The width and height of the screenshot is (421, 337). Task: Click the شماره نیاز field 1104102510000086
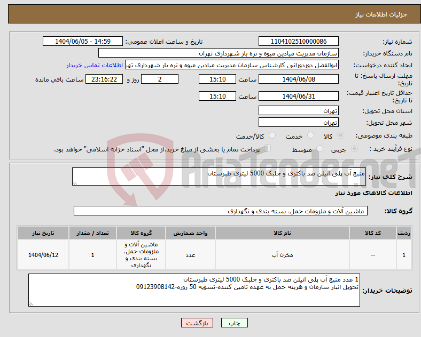[298, 41]
